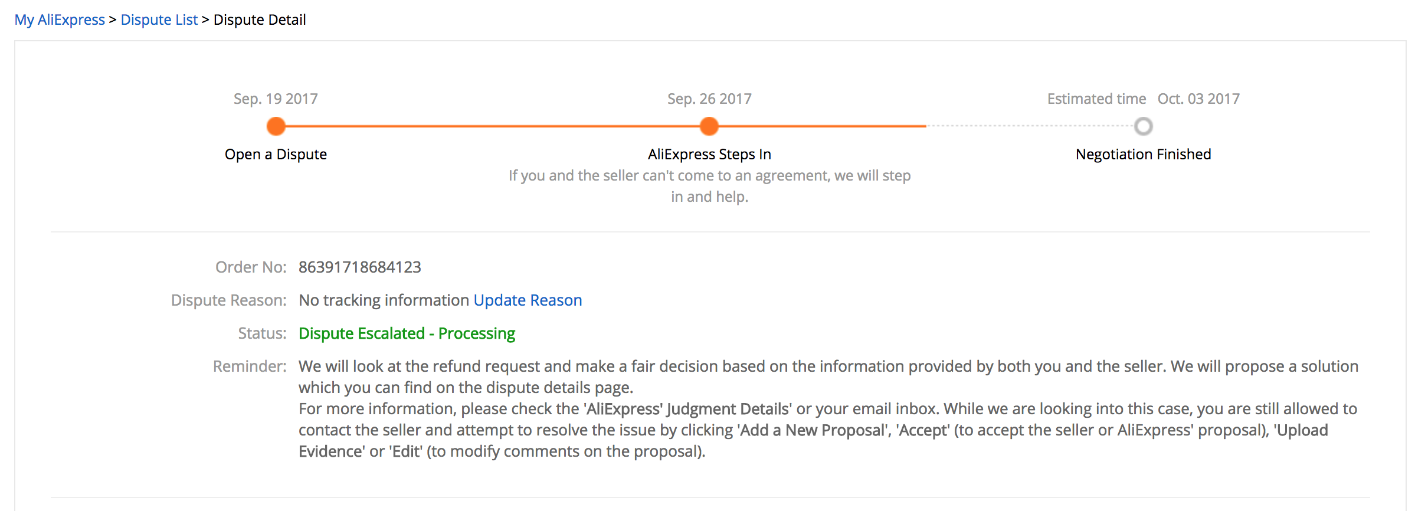
Task: Click the 'Open a Dispute' label text
Action: click(x=276, y=154)
